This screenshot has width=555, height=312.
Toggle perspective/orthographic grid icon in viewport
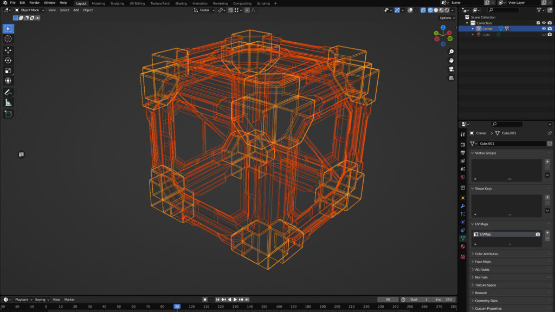tap(451, 78)
